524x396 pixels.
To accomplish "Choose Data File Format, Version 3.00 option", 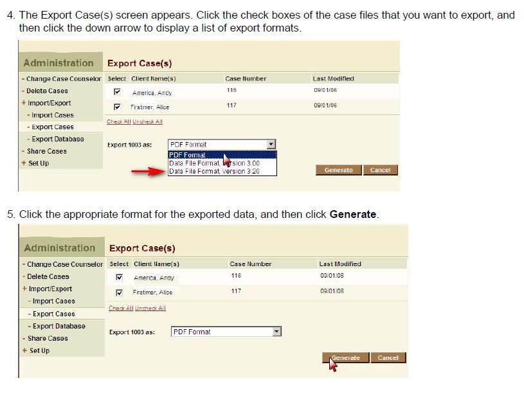I will point(215,163).
